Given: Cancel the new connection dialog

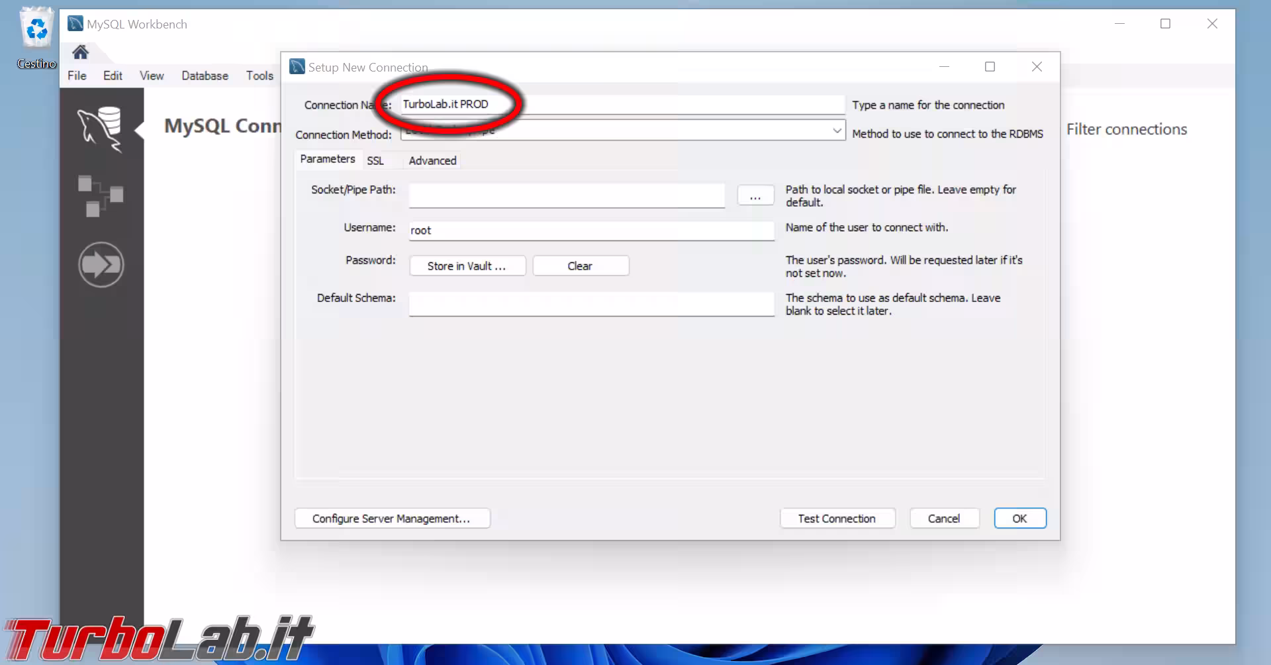Looking at the screenshot, I should (944, 518).
